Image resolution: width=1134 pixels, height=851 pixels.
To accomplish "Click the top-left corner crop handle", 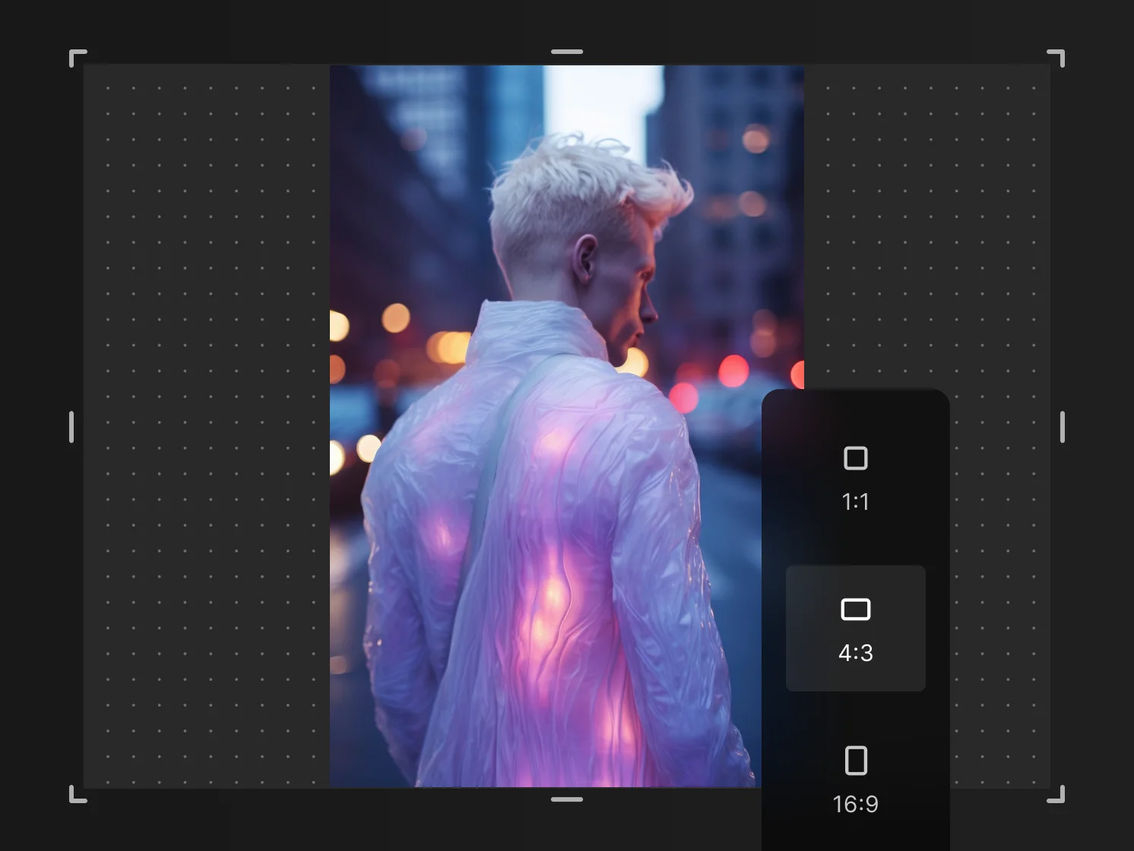I will pyautogui.click(x=78, y=57).
